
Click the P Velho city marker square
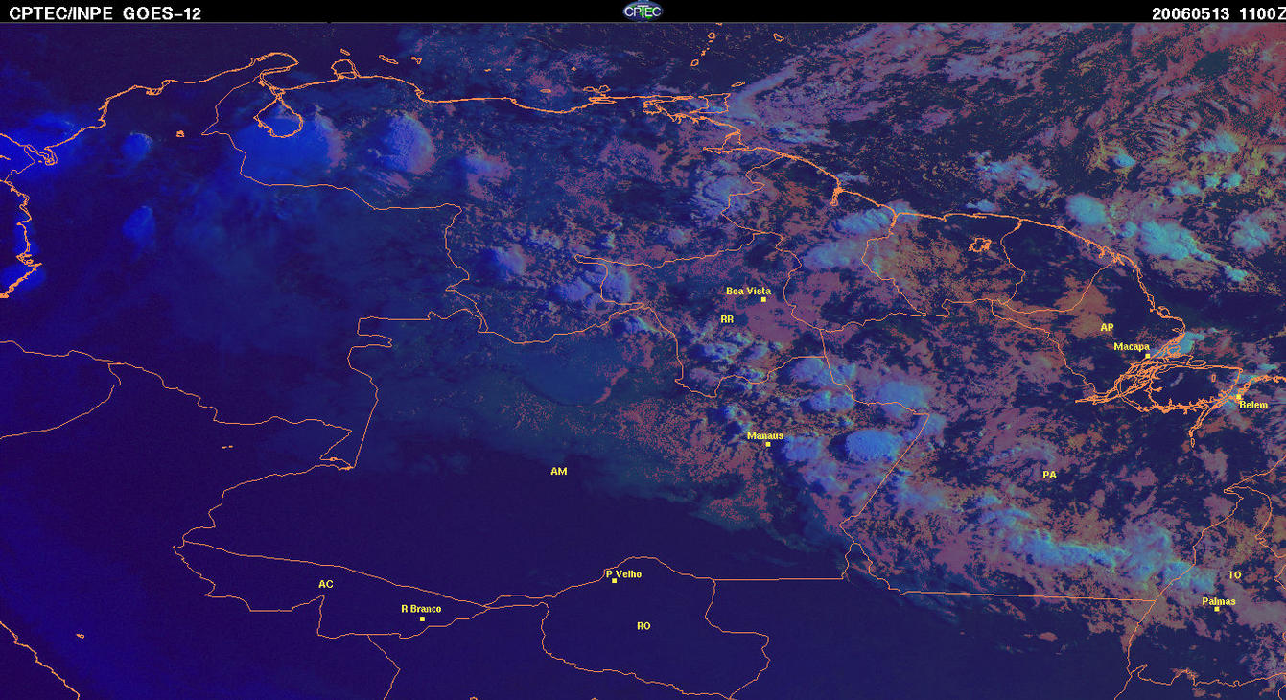tap(614, 581)
